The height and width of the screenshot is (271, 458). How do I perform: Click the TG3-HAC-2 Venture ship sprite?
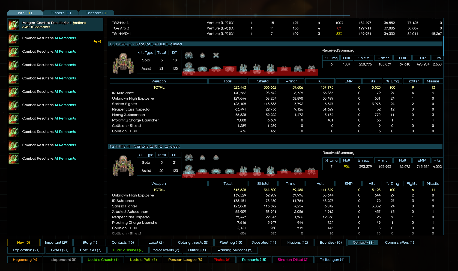pos(123,64)
